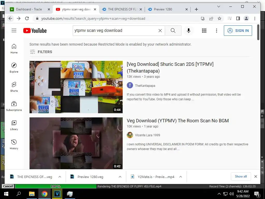
Task: Click the 100% render progress bar
Action: coord(56,186)
